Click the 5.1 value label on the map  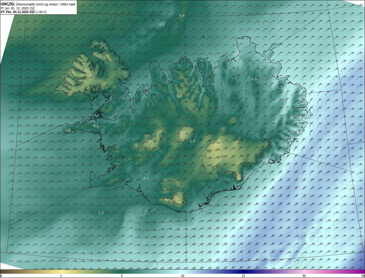tap(279, 88)
